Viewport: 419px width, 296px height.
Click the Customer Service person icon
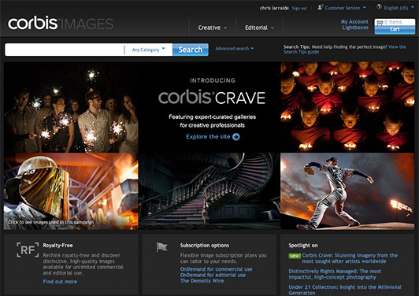pos(320,7)
